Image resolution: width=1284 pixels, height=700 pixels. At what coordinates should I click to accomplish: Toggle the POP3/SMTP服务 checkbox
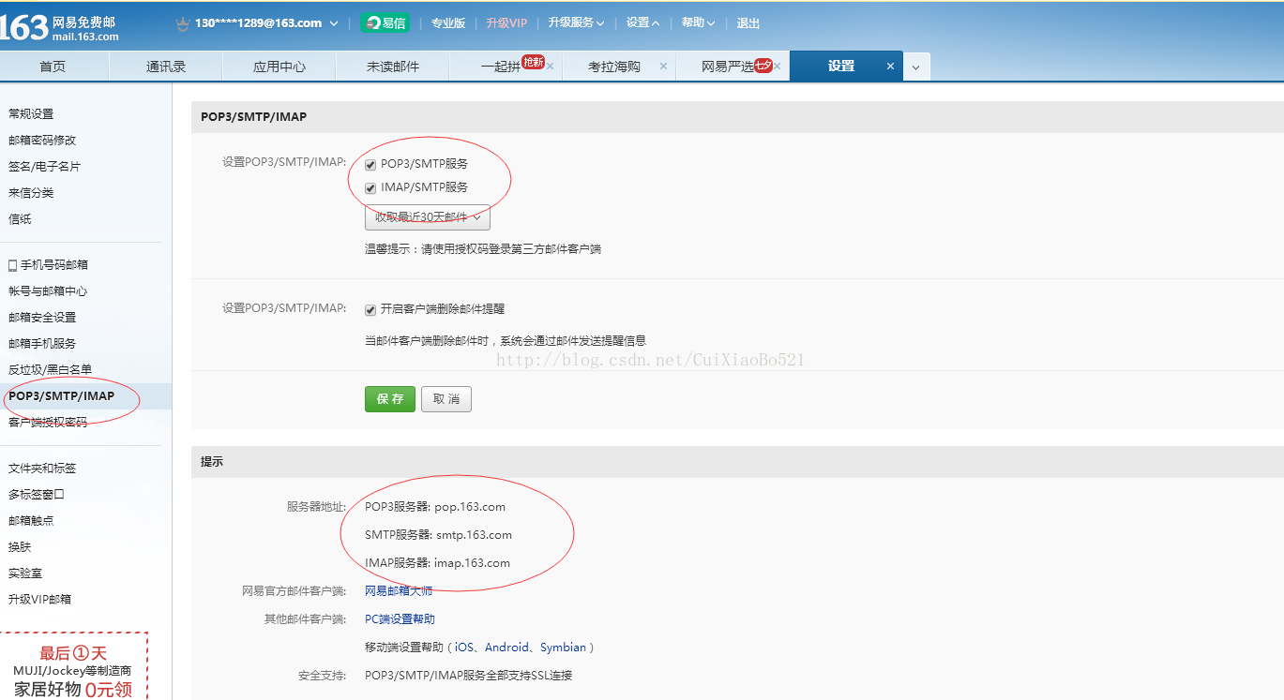[x=370, y=164]
